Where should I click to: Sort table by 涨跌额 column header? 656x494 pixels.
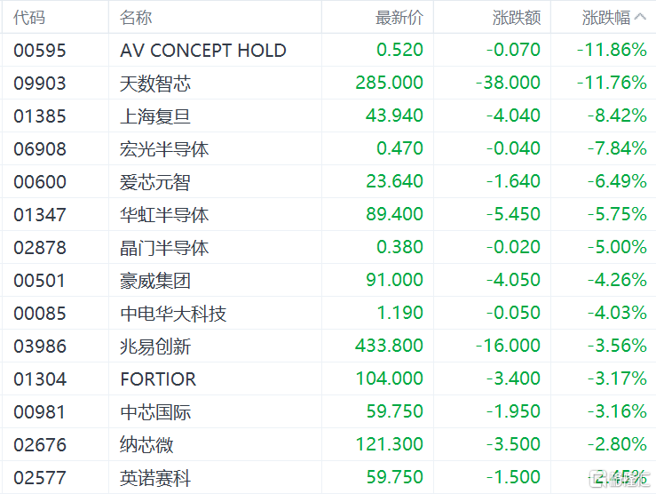[x=516, y=18]
